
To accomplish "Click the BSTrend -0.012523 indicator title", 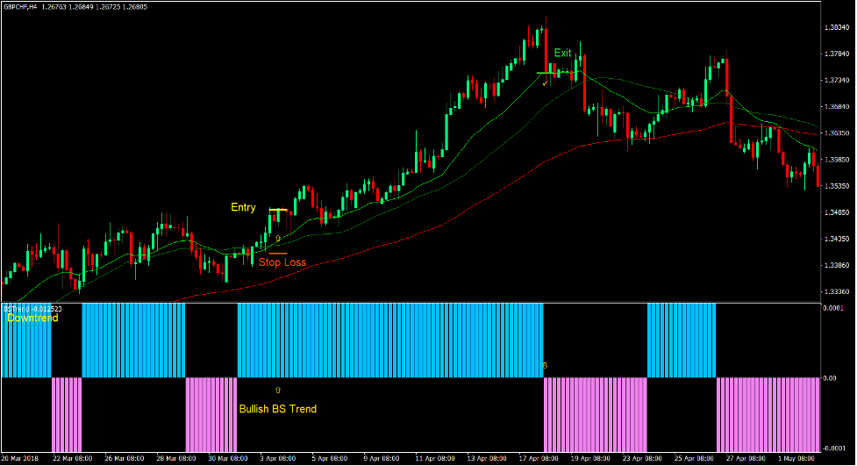I will pyautogui.click(x=32, y=309).
